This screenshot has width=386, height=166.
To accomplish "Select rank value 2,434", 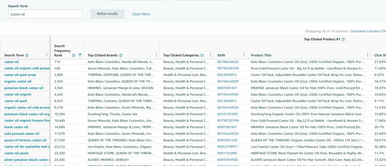I will (58, 81).
